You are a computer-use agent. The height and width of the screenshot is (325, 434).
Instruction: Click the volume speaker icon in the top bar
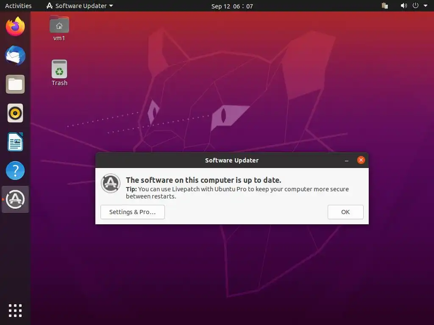pyautogui.click(x=404, y=6)
